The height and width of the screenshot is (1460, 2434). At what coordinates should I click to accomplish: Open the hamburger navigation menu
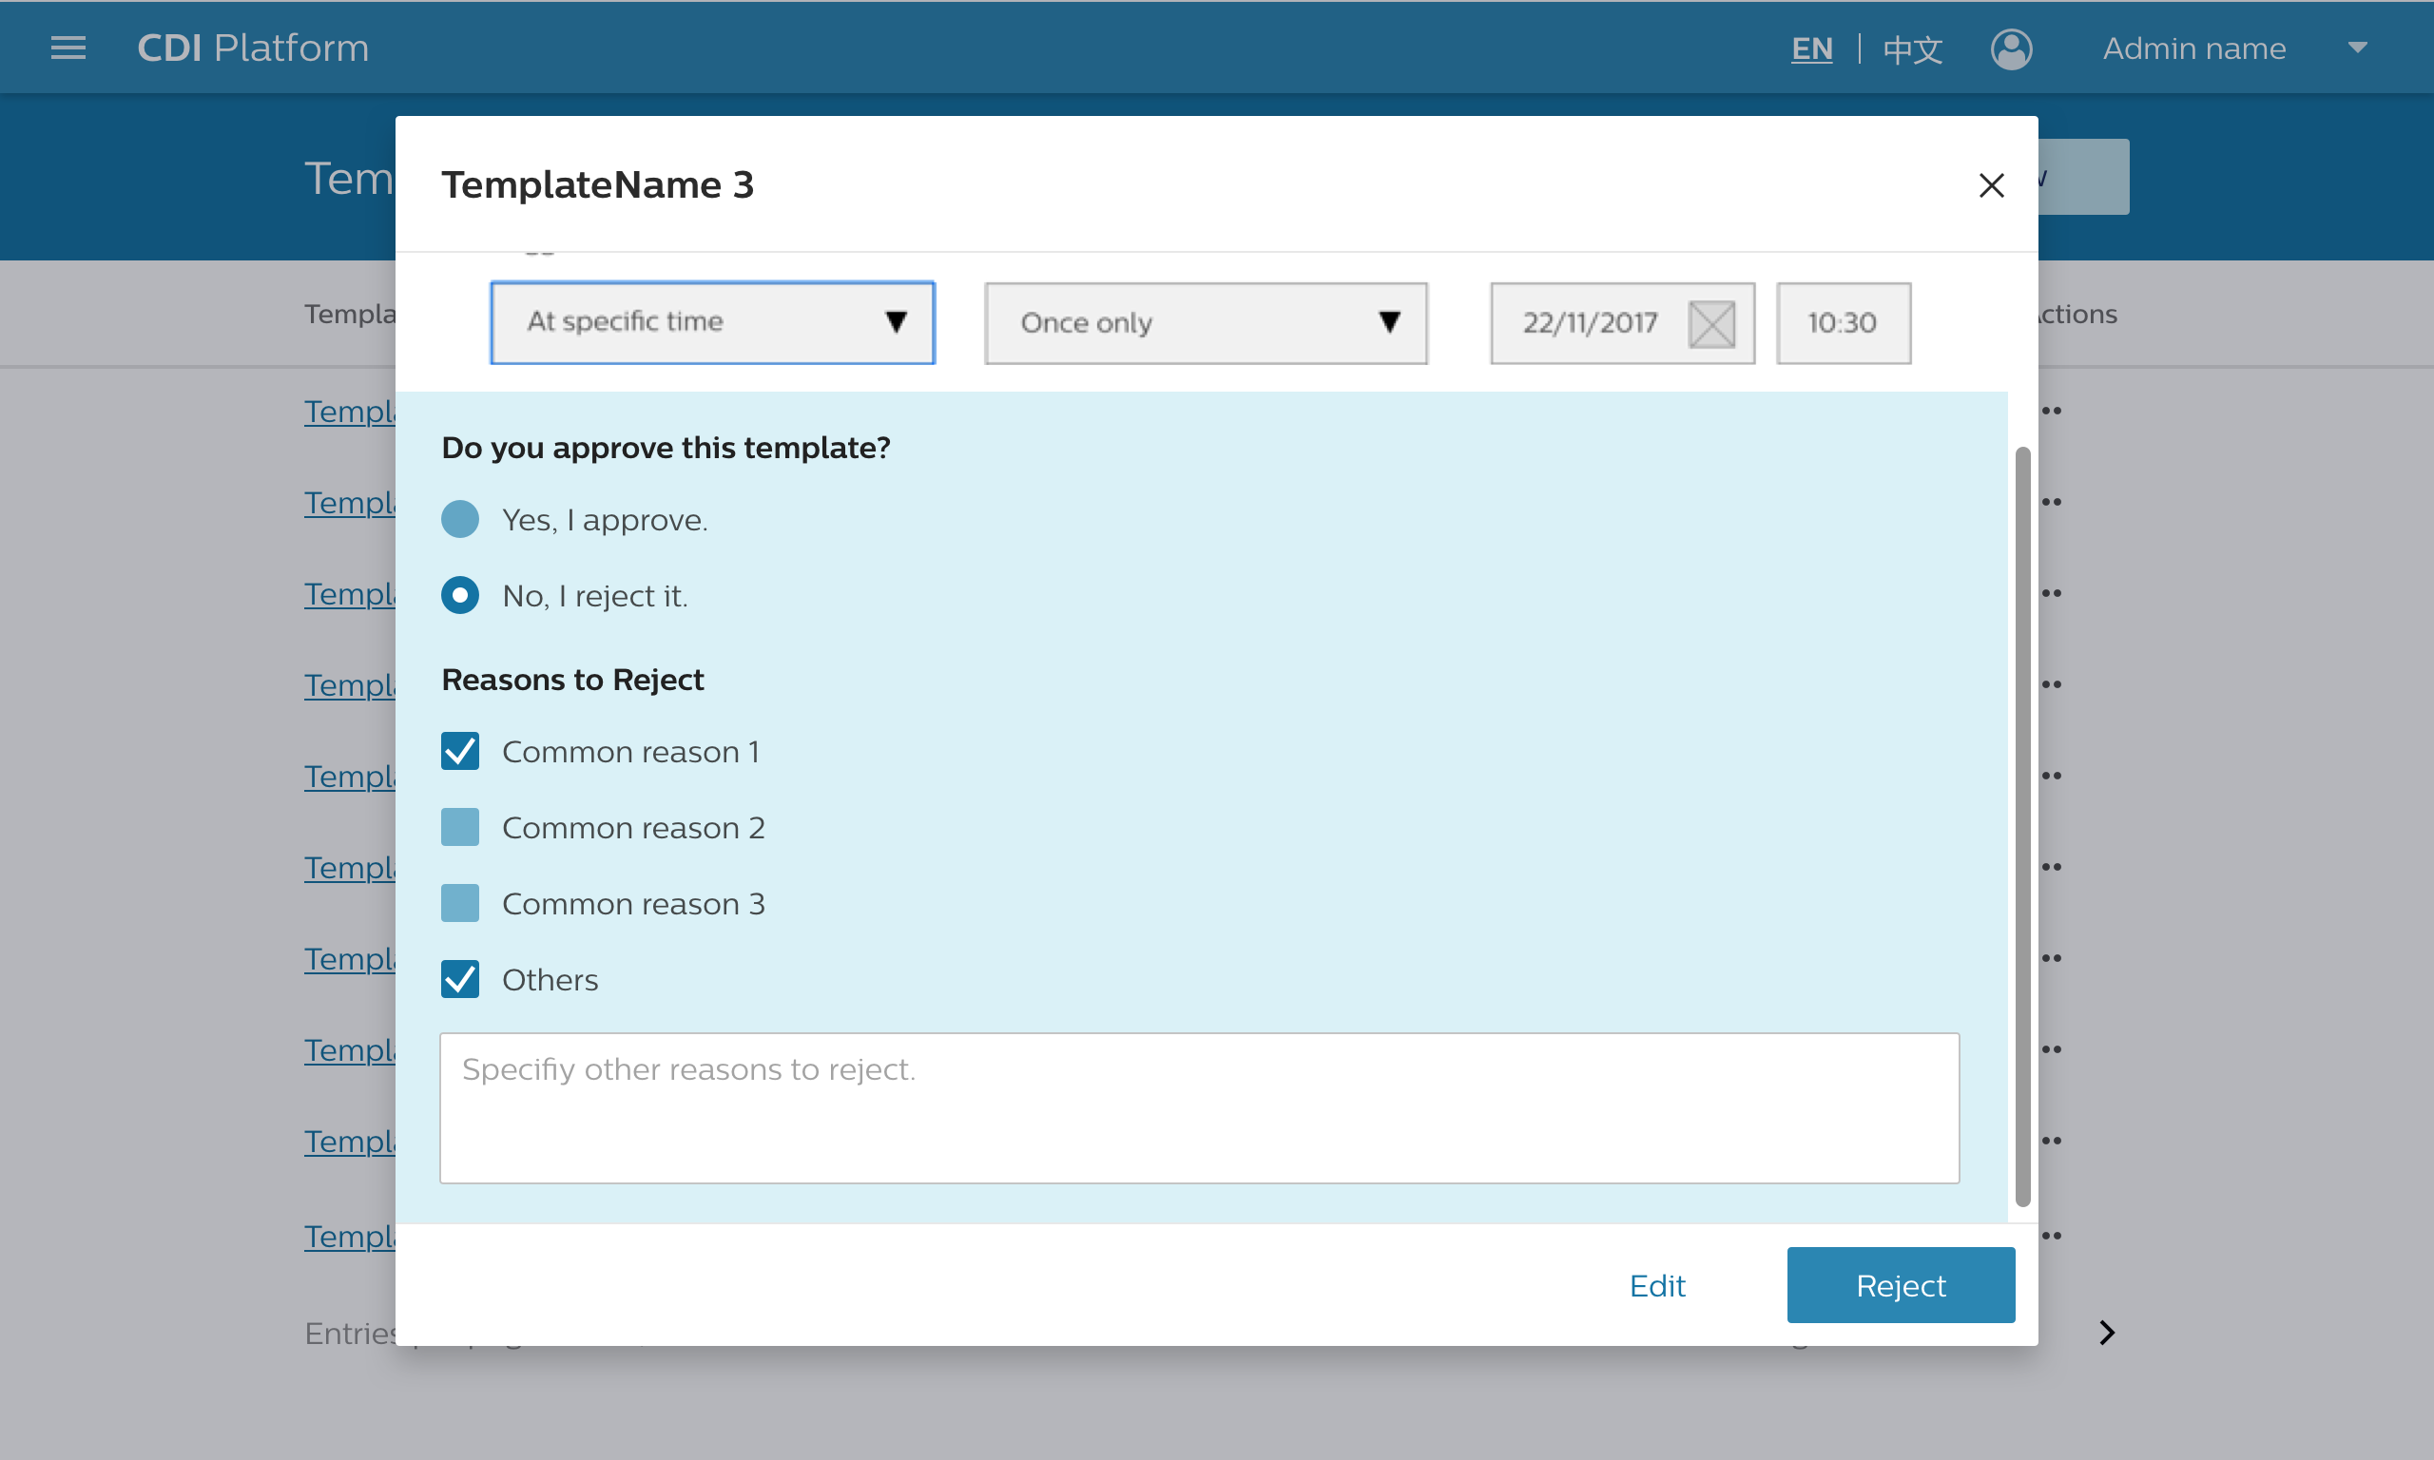tap(68, 48)
